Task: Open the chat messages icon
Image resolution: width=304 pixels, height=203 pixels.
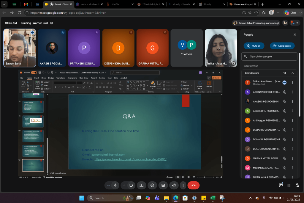Action: [281, 185]
